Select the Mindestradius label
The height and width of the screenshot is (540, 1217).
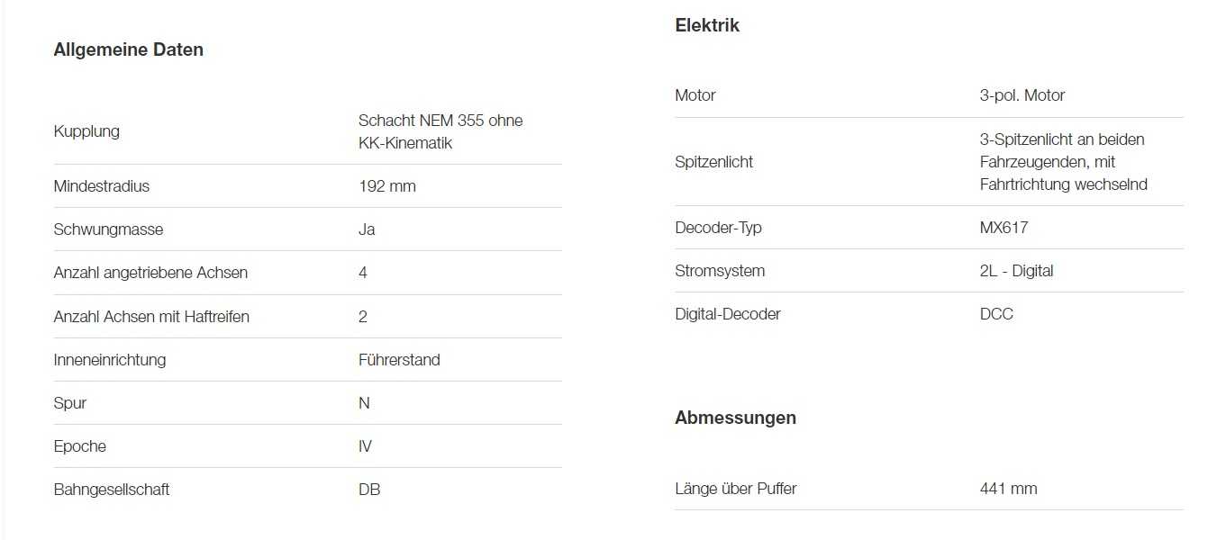[102, 186]
